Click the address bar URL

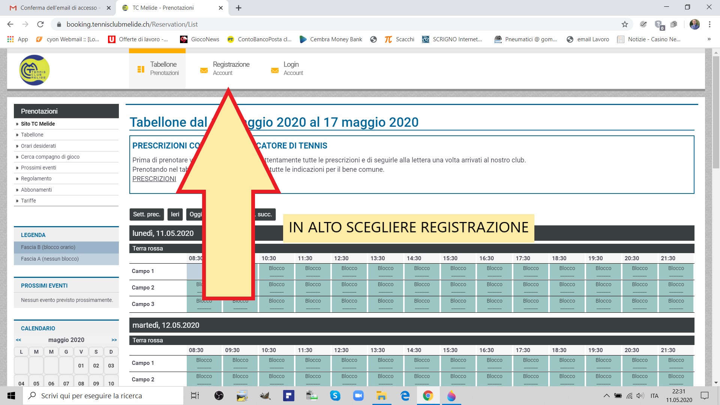(132, 24)
